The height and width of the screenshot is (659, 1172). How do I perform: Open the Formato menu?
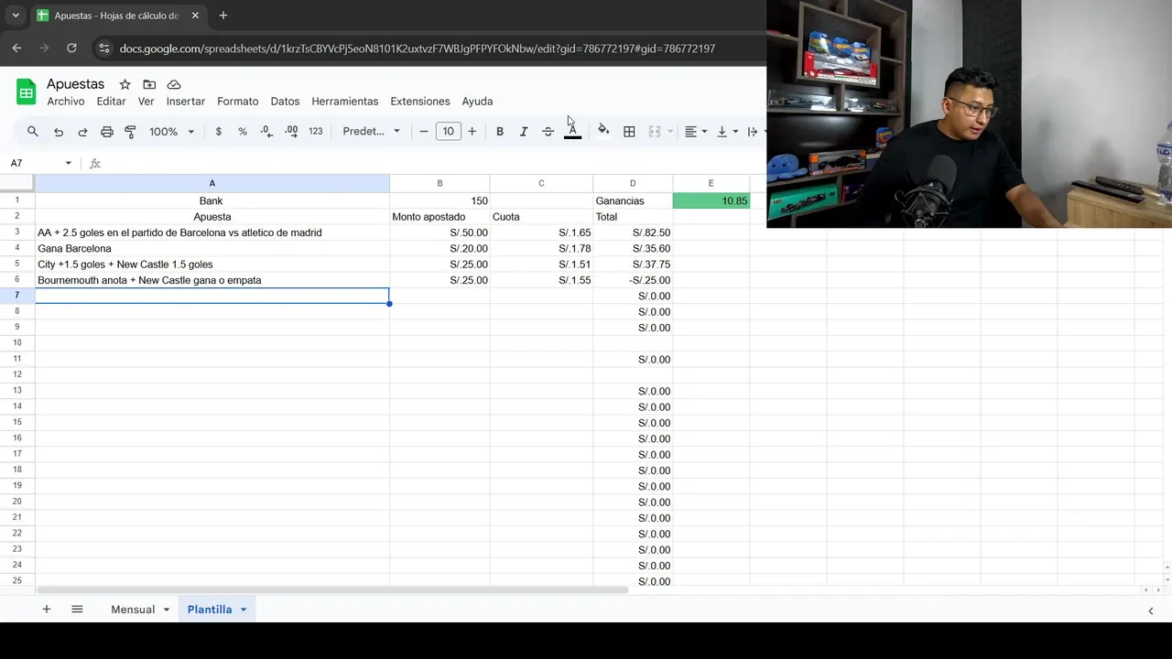point(238,102)
